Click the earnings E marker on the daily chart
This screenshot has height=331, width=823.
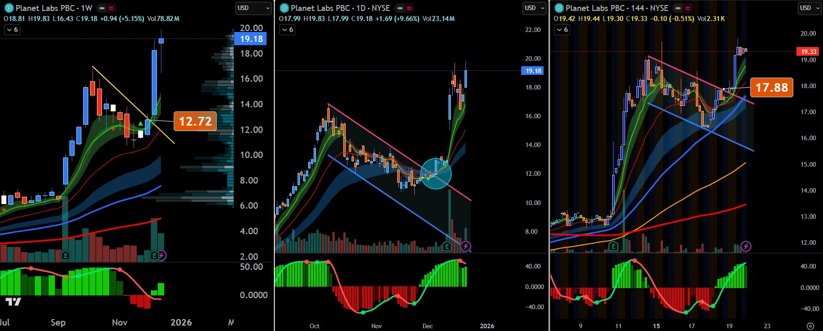(x=447, y=247)
